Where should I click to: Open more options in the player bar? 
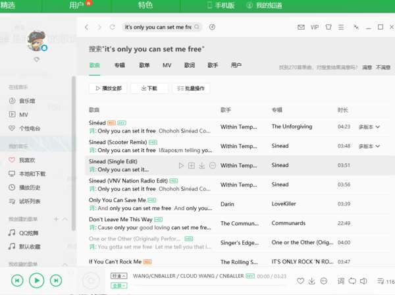pos(324,281)
